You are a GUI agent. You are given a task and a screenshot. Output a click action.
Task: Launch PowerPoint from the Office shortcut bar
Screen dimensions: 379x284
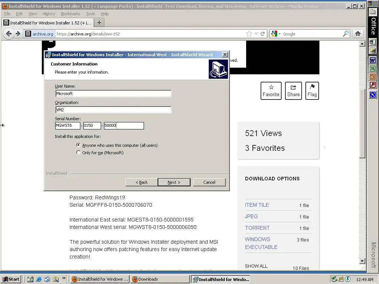pyautogui.click(x=373, y=77)
